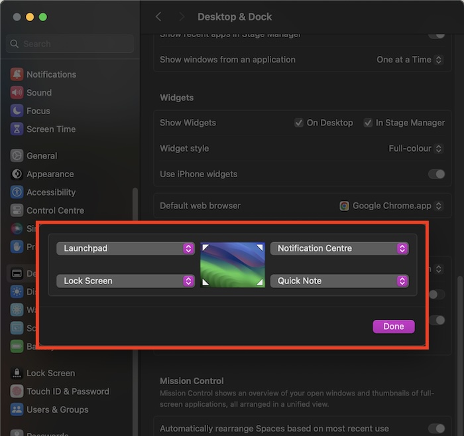Toggle the Use iPhone widgets switch

435,174
